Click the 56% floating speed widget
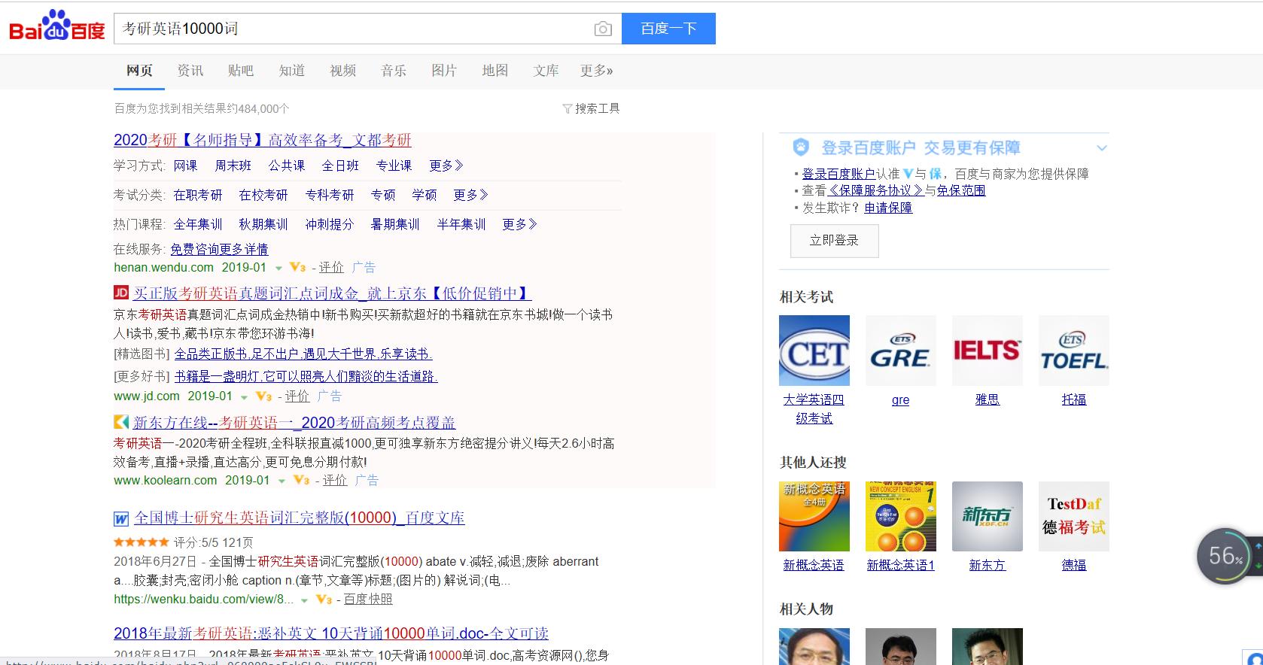The image size is (1263, 665). click(1225, 556)
